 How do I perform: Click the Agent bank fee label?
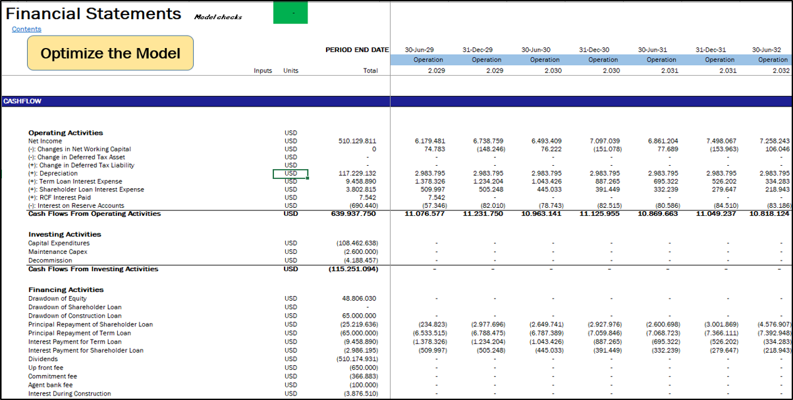point(50,385)
